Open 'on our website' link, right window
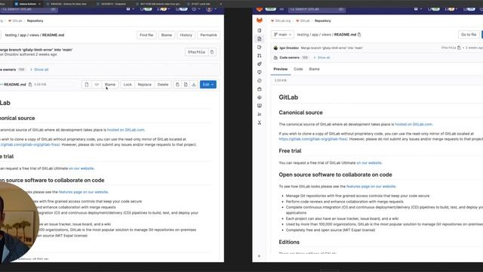The image size is (483, 272). [369, 163]
